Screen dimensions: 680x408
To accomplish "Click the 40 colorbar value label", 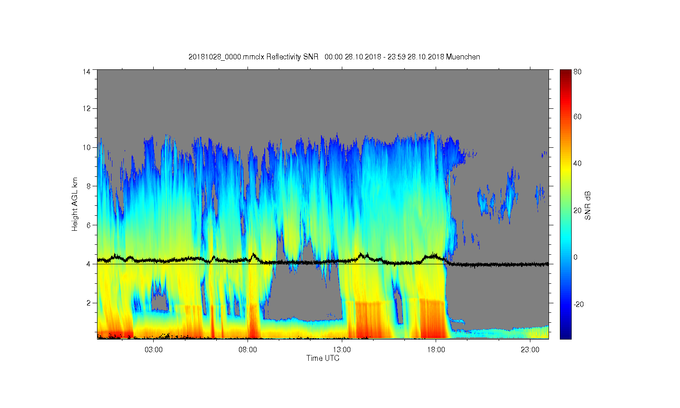I will [578, 163].
